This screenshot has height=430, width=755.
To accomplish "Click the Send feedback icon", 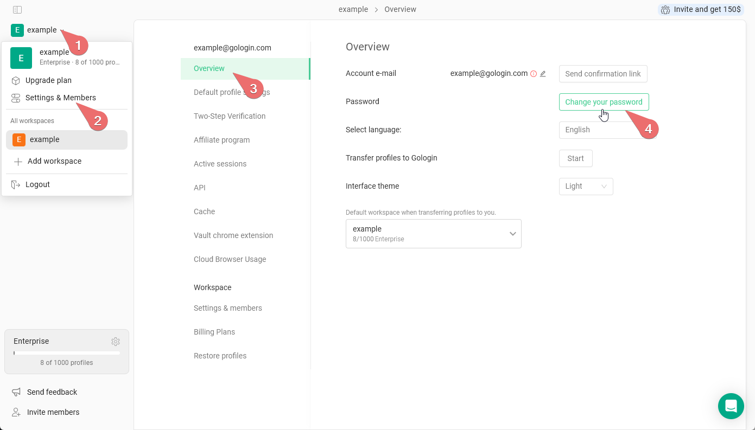I will (17, 392).
